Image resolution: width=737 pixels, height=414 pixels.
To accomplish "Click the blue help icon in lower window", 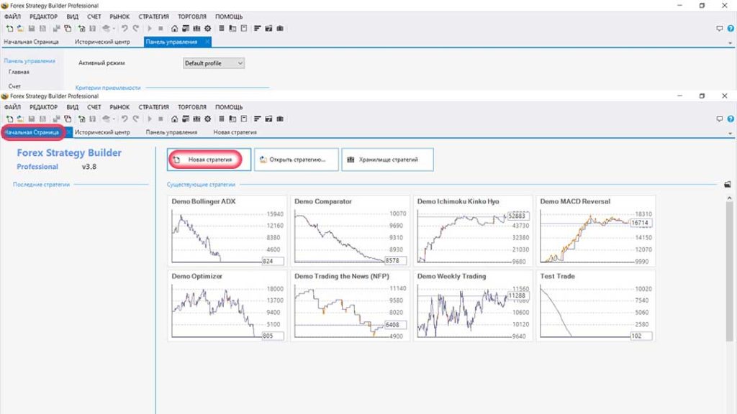I will [731, 119].
